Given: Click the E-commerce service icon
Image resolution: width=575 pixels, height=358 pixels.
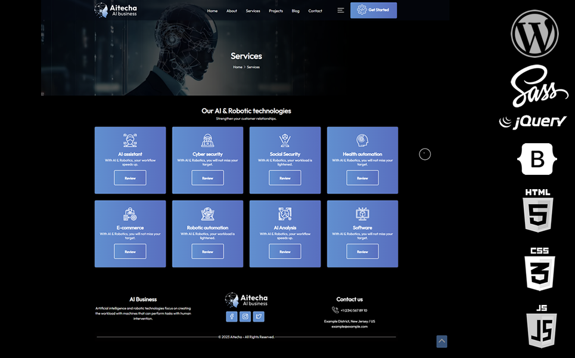Looking at the screenshot, I should (x=130, y=214).
